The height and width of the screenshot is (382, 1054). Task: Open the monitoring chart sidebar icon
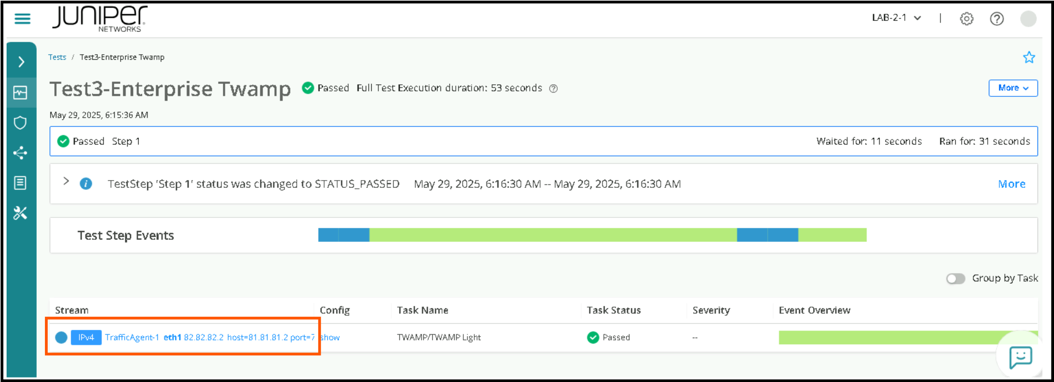[x=20, y=92]
